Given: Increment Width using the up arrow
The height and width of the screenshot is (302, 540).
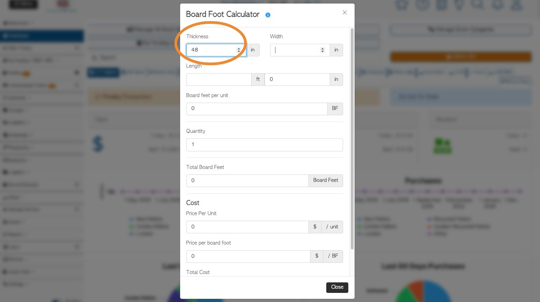Looking at the screenshot, I should 322,48.
